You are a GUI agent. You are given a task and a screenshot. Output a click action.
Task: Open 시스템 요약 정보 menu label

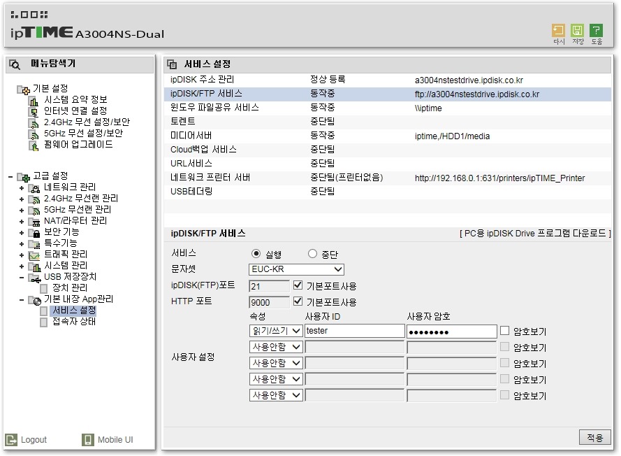pyautogui.click(x=75, y=99)
